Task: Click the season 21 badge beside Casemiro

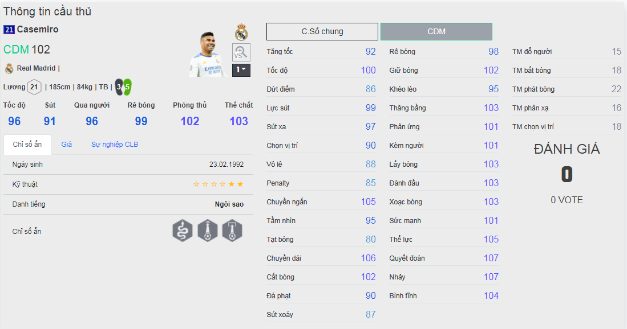Action: 9,30
